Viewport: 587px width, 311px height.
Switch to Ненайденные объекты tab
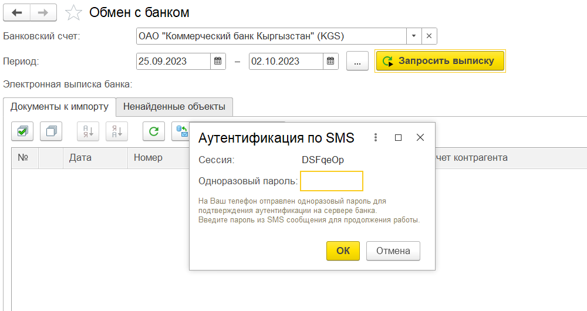174,107
